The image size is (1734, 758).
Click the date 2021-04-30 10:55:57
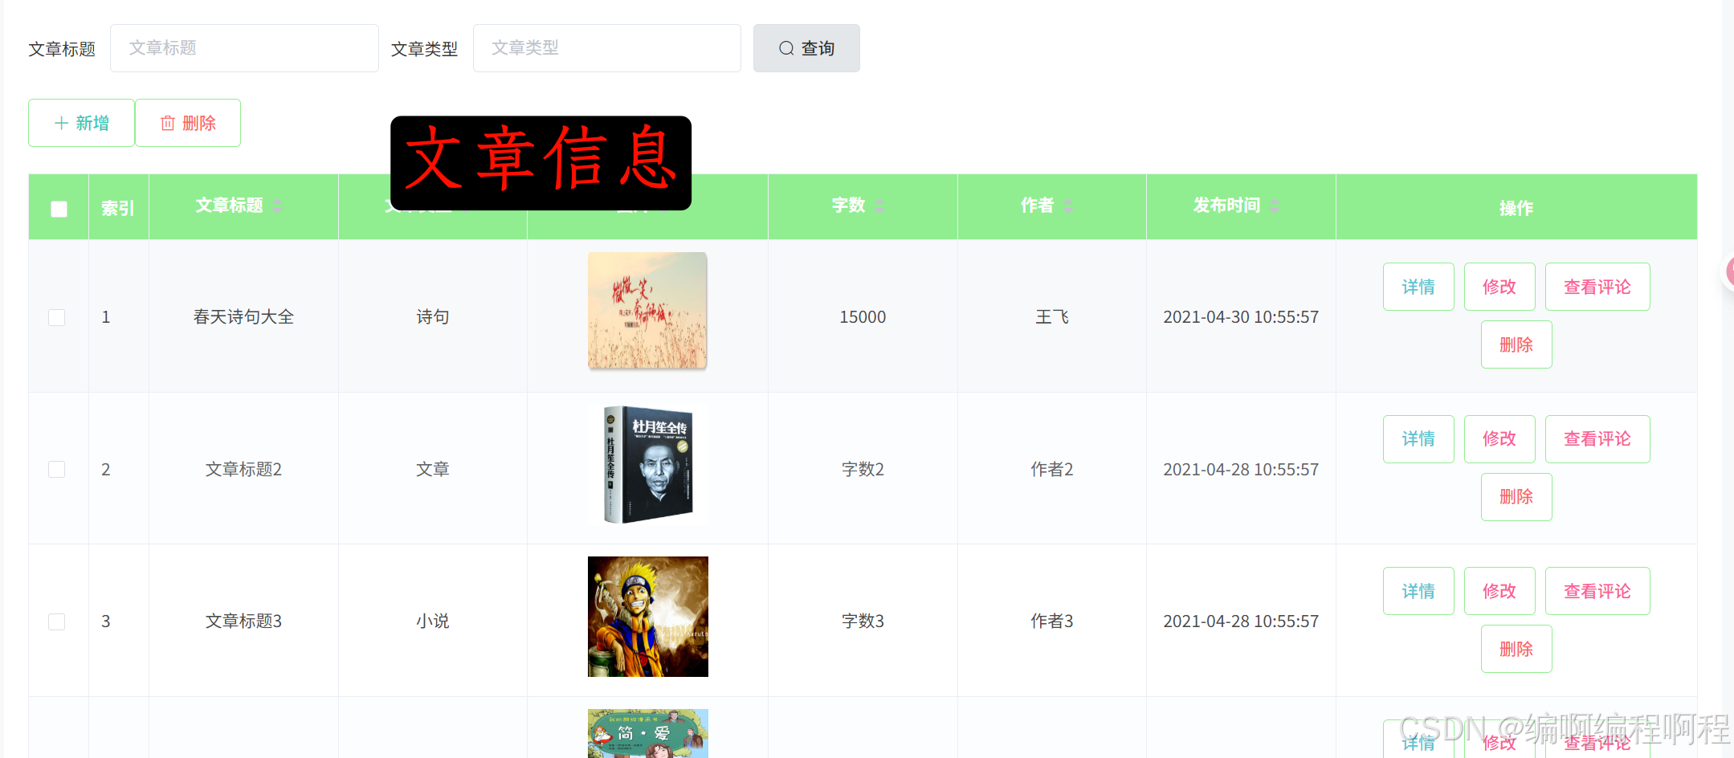pos(1241,317)
